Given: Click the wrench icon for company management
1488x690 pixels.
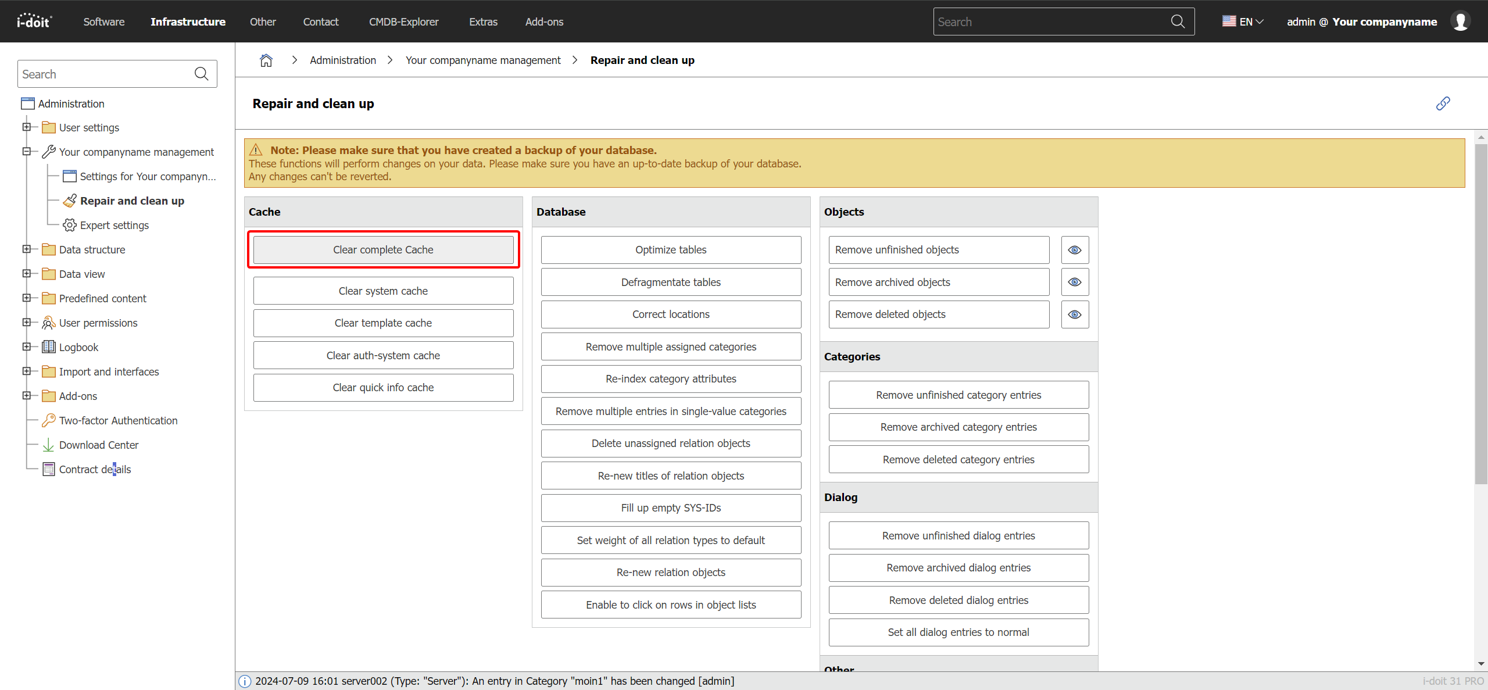Looking at the screenshot, I should click(x=49, y=152).
